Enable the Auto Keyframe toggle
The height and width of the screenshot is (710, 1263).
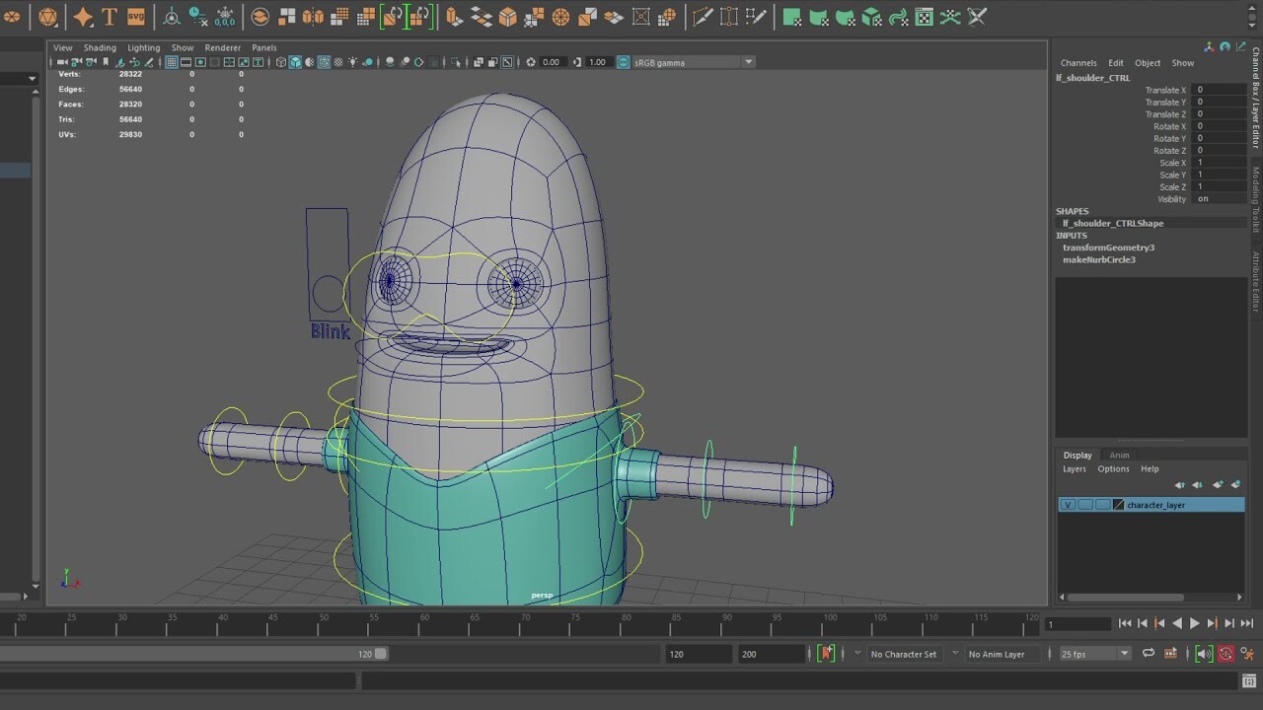pyautogui.click(x=1226, y=654)
